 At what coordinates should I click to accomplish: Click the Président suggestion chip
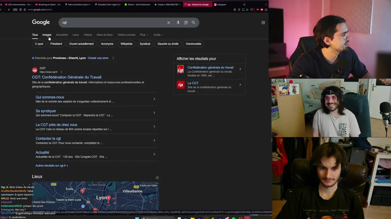56,44
